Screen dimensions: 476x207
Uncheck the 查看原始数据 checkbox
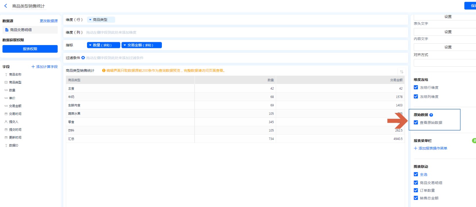(x=416, y=122)
